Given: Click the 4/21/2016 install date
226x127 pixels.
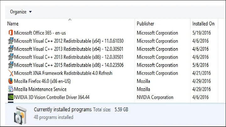Looking at the screenshot, I should point(202,73).
